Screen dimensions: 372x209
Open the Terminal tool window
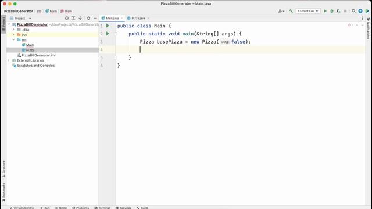[102, 208]
